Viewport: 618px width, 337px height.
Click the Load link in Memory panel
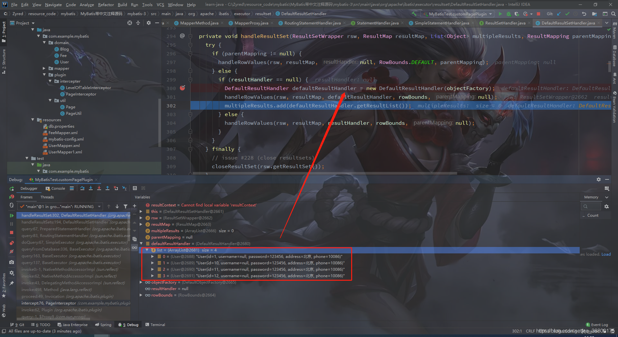(x=606, y=254)
